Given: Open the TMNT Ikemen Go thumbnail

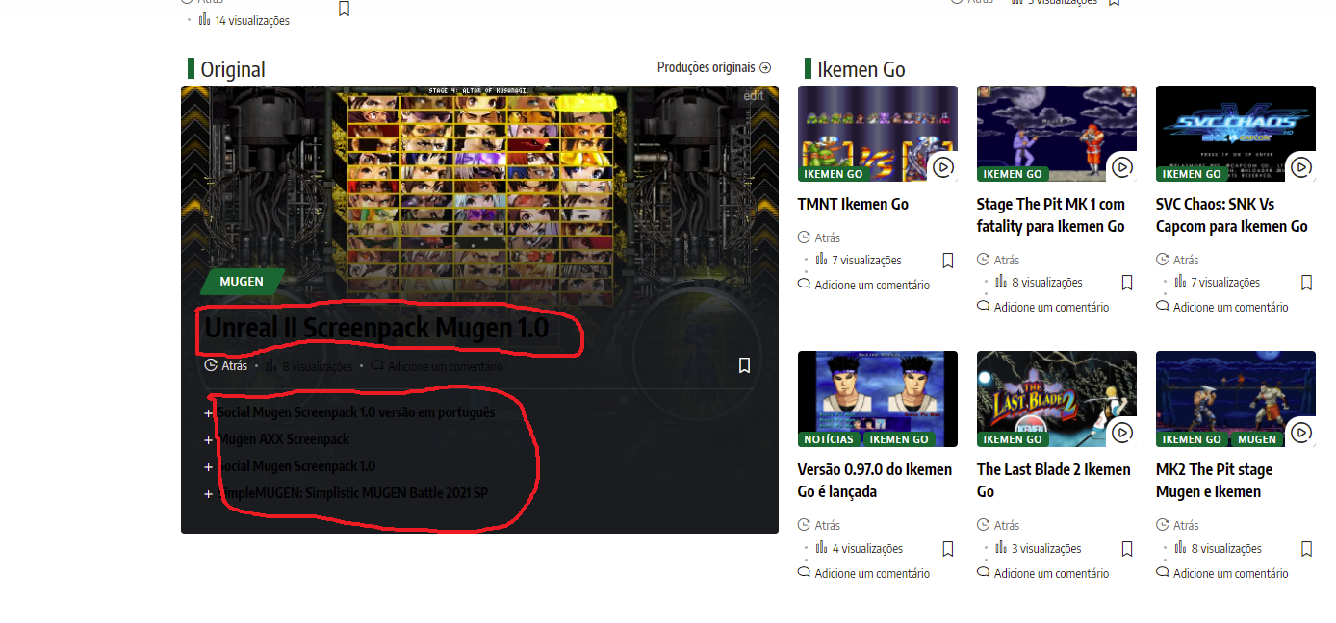Looking at the screenshot, I should pos(878,134).
